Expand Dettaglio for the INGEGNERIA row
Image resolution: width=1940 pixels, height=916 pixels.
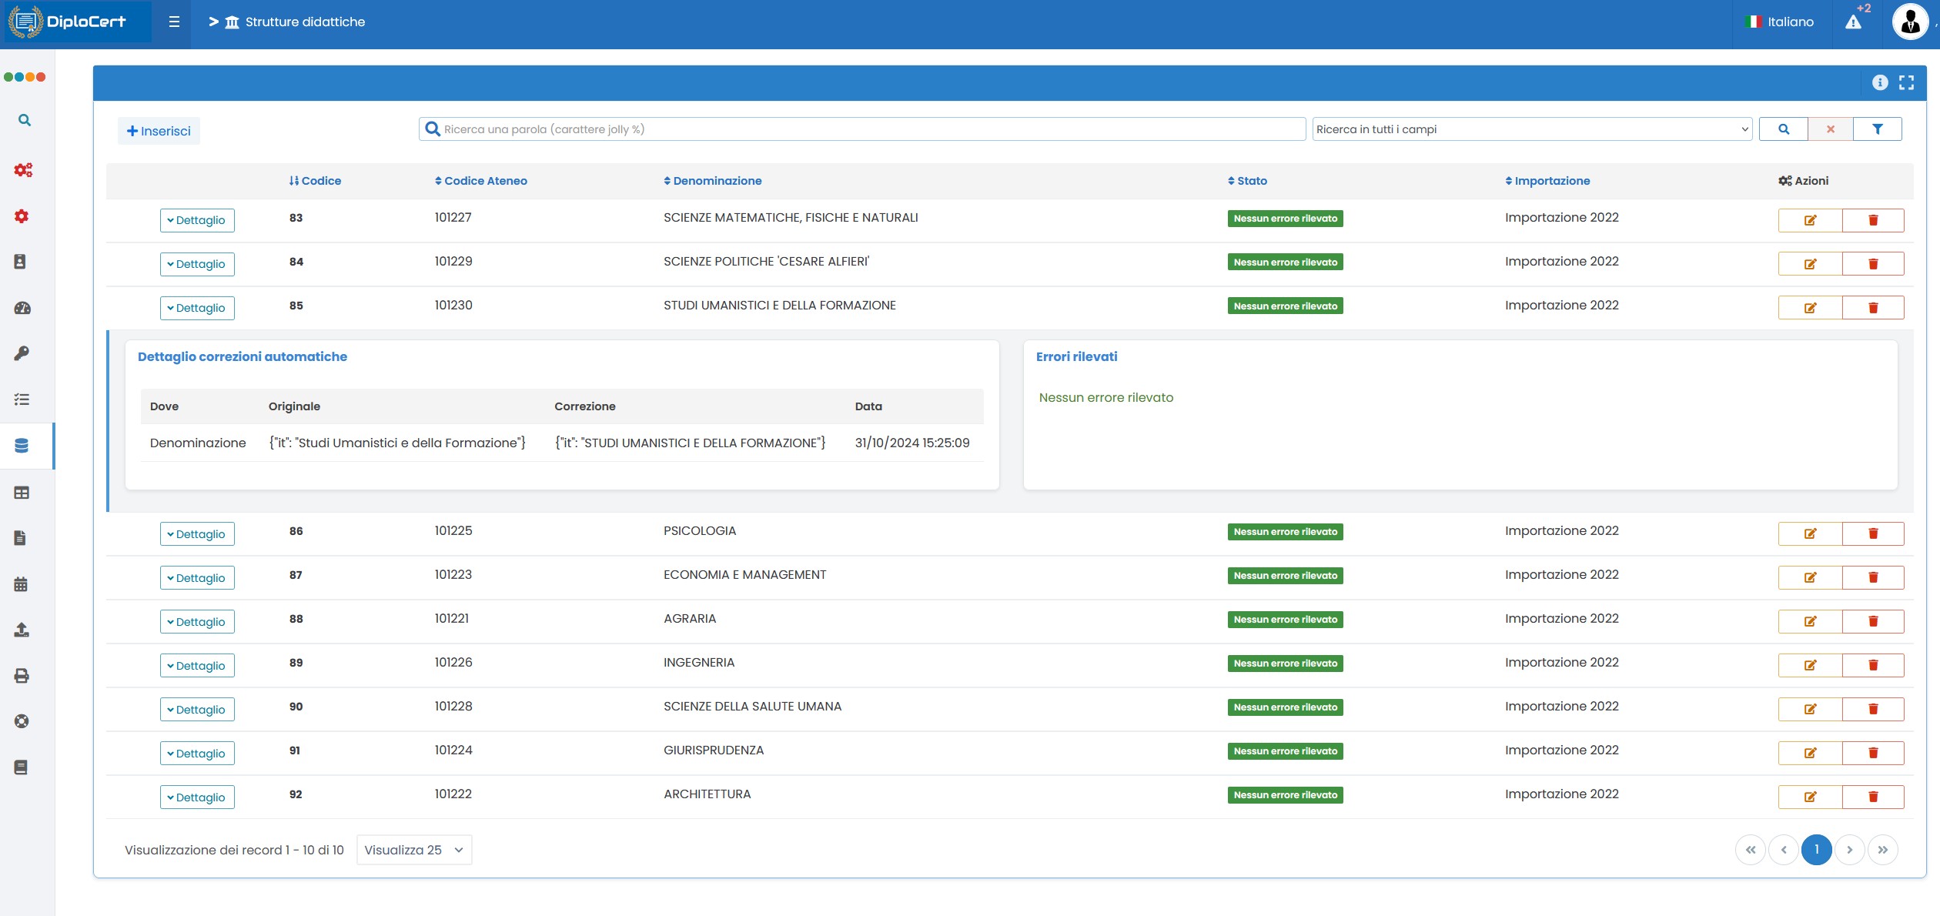click(x=197, y=666)
